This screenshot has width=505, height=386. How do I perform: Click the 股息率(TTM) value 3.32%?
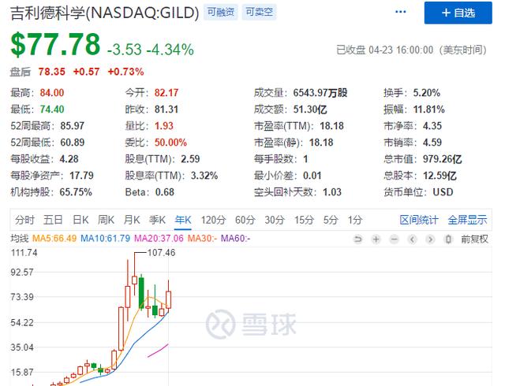click(204, 176)
